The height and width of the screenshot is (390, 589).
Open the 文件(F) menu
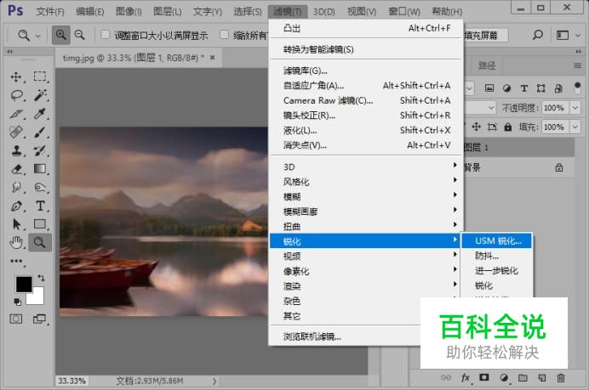click(50, 12)
